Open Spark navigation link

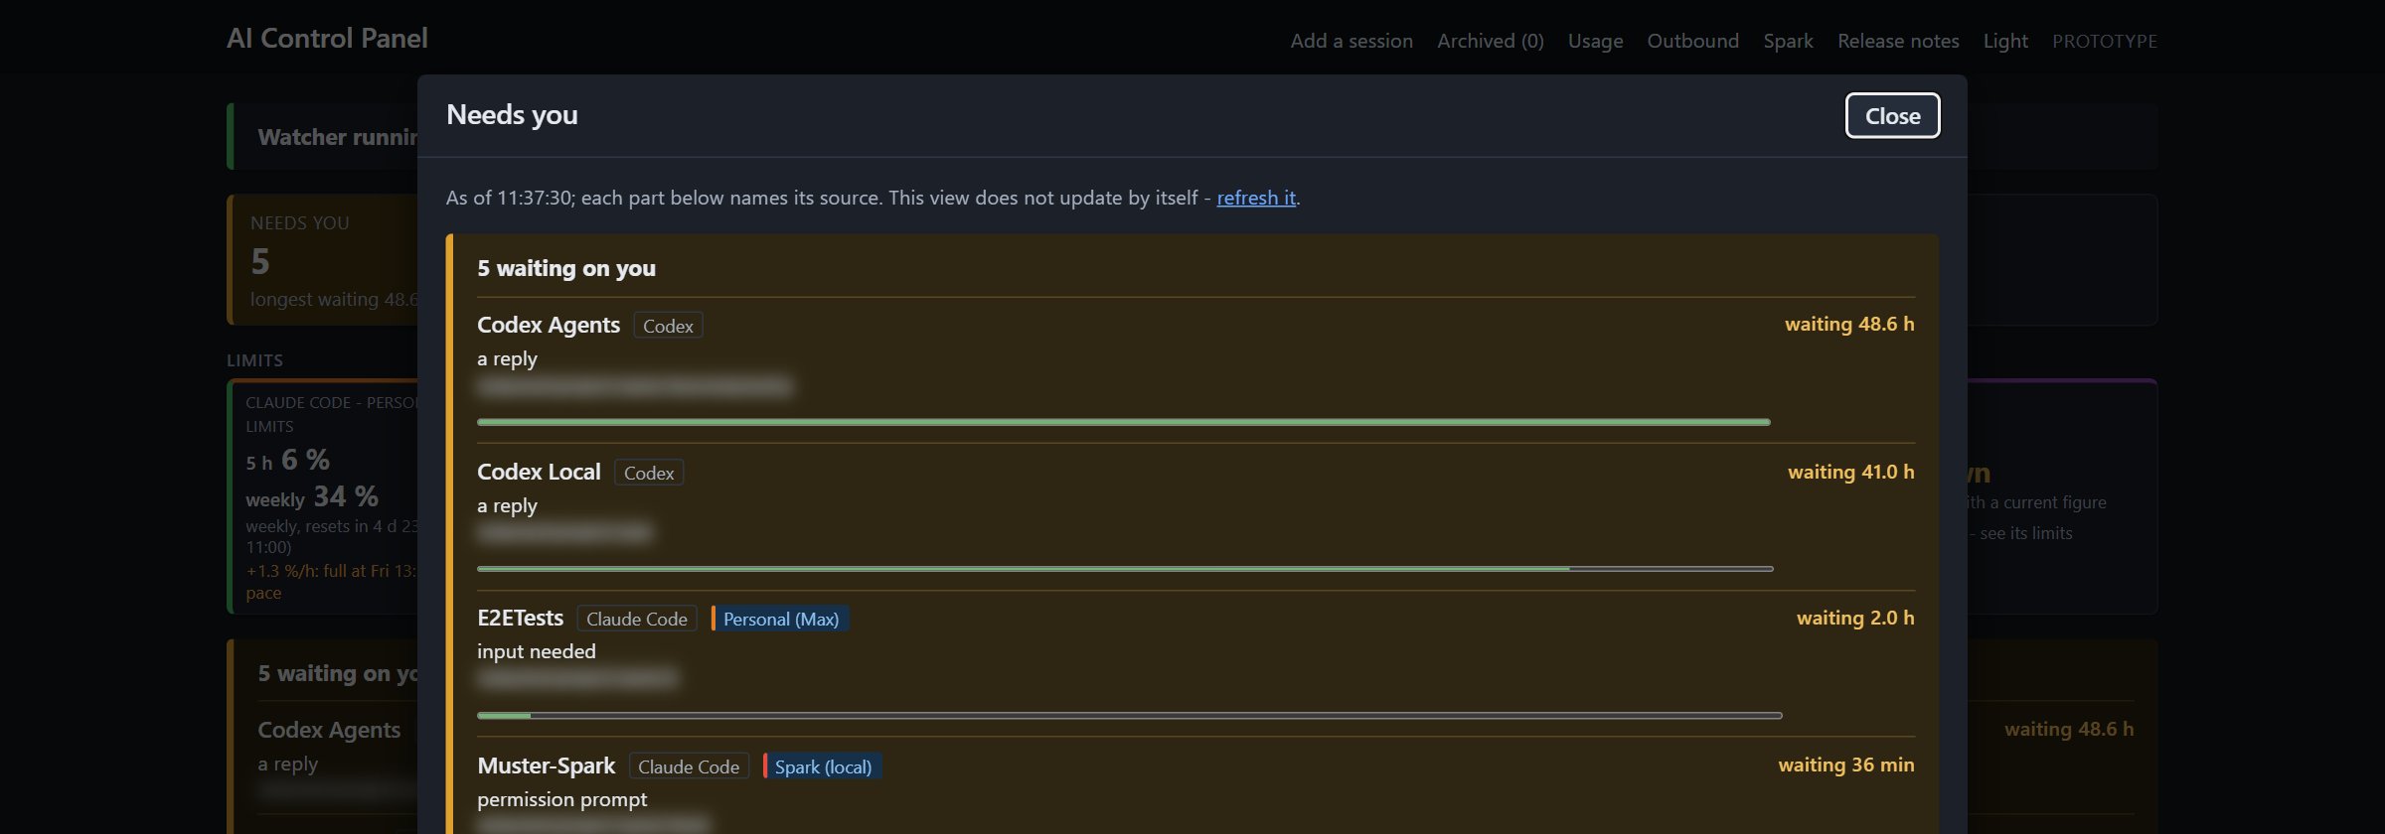pyautogui.click(x=1788, y=41)
